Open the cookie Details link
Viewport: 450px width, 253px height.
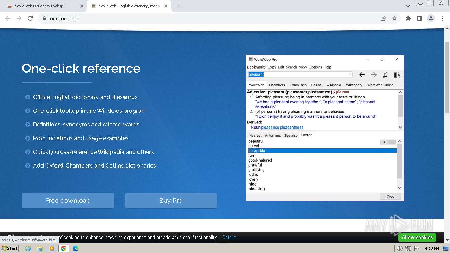229,237
